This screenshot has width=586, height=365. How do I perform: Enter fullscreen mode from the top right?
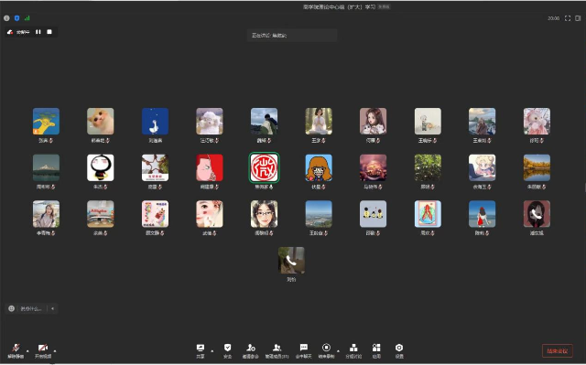(568, 18)
